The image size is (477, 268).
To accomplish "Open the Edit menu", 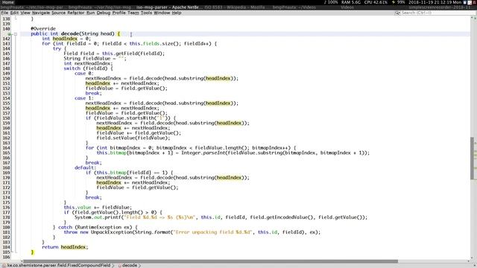I will point(14,13).
